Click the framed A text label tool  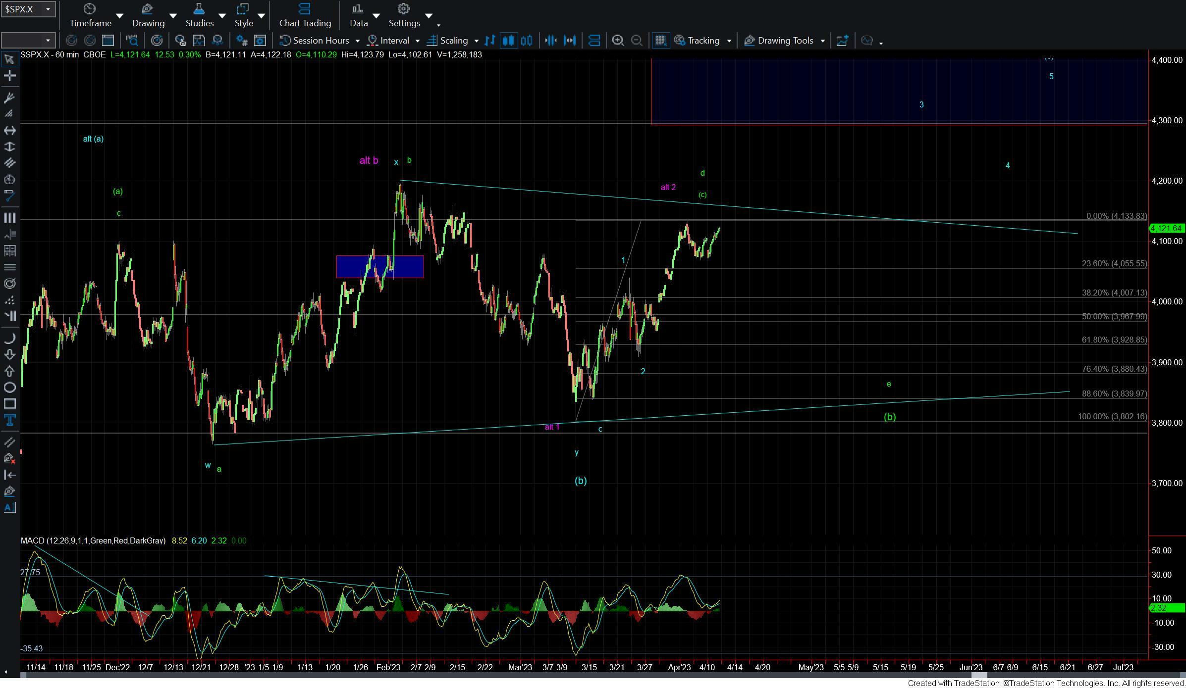(9, 508)
